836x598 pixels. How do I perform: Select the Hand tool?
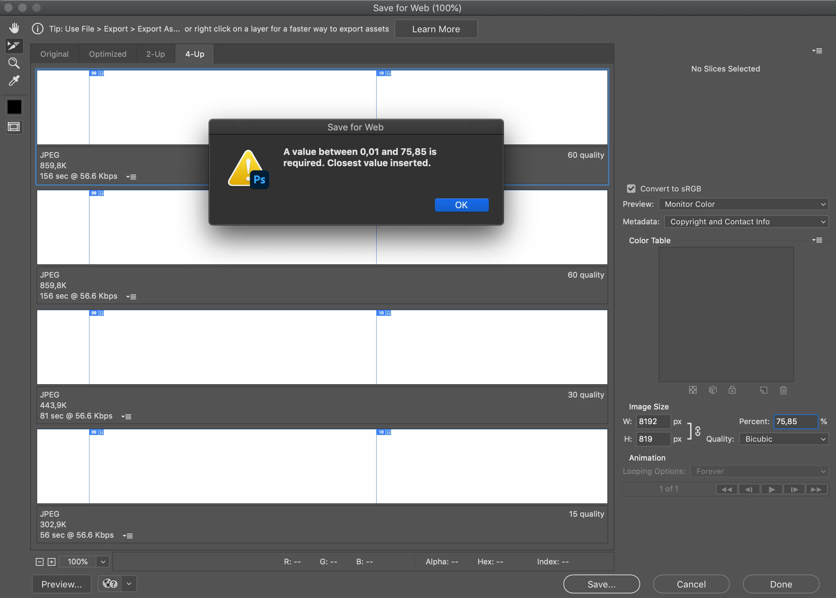click(x=14, y=28)
